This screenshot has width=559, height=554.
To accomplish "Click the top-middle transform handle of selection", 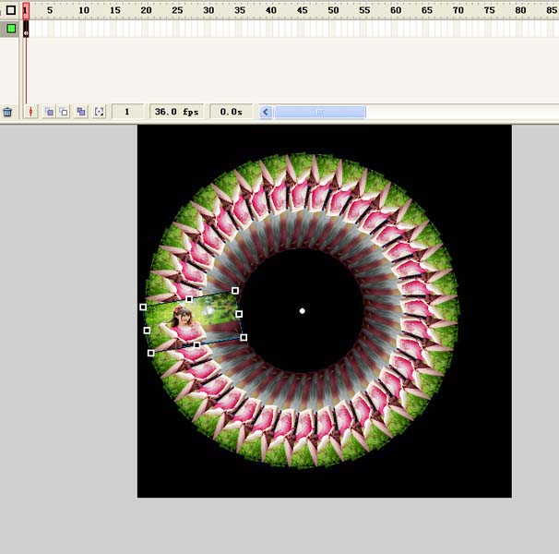I will coord(189,299).
